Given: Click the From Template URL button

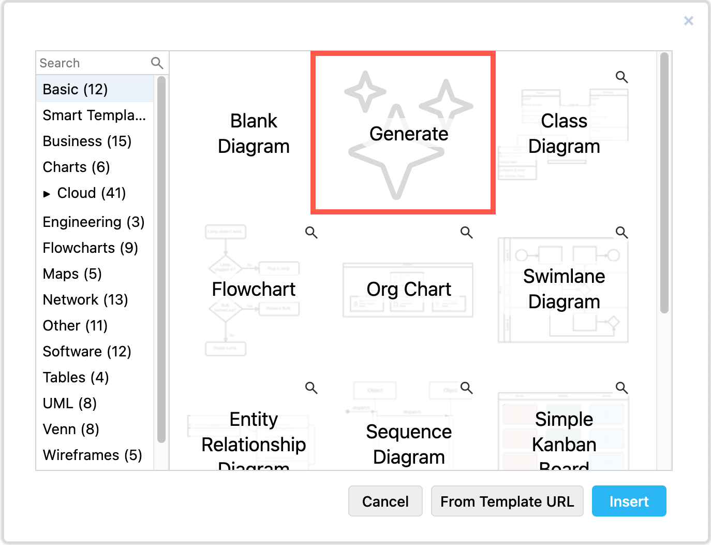Looking at the screenshot, I should click(x=507, y=501).
